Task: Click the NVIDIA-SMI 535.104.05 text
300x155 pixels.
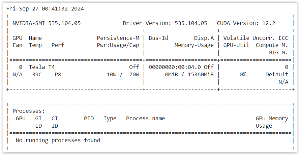Action: (47, 23)
